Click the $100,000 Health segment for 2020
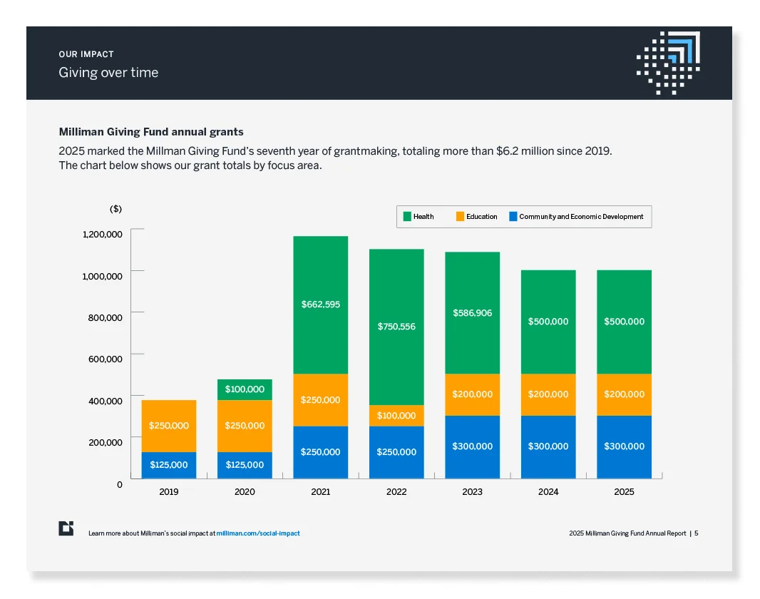Viewport: 760px width, 599px height. pyautogui.click(x=245, y=389)
